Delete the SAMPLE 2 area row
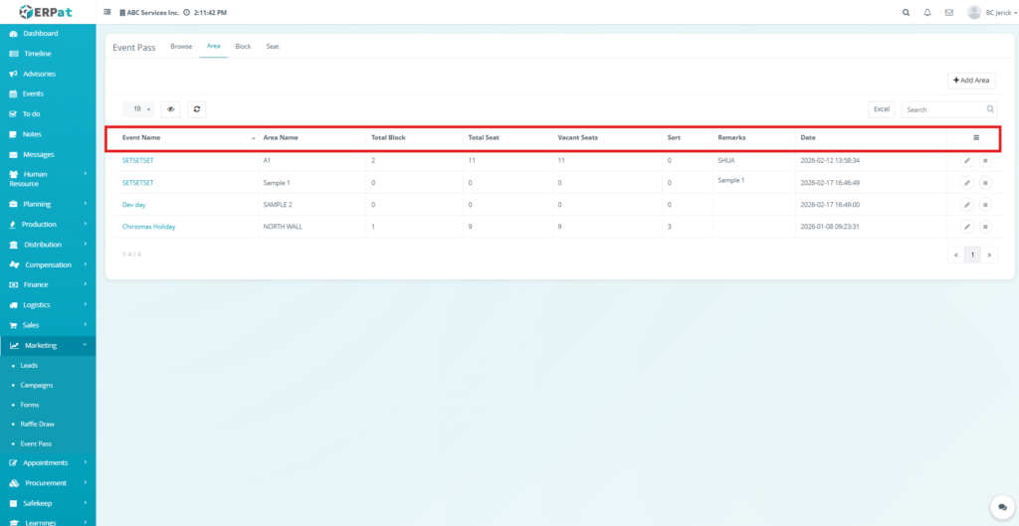This screenshot has width=1019, height=526. (x=985, y=205)
